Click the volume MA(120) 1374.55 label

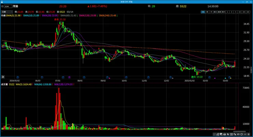pyautogui.click(x=63, y=84)
